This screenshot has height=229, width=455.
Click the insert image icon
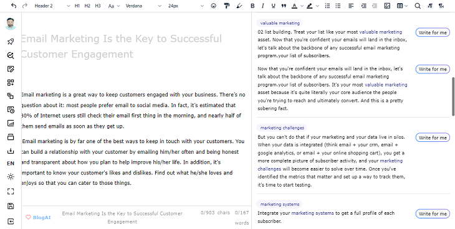pos(387,6)
